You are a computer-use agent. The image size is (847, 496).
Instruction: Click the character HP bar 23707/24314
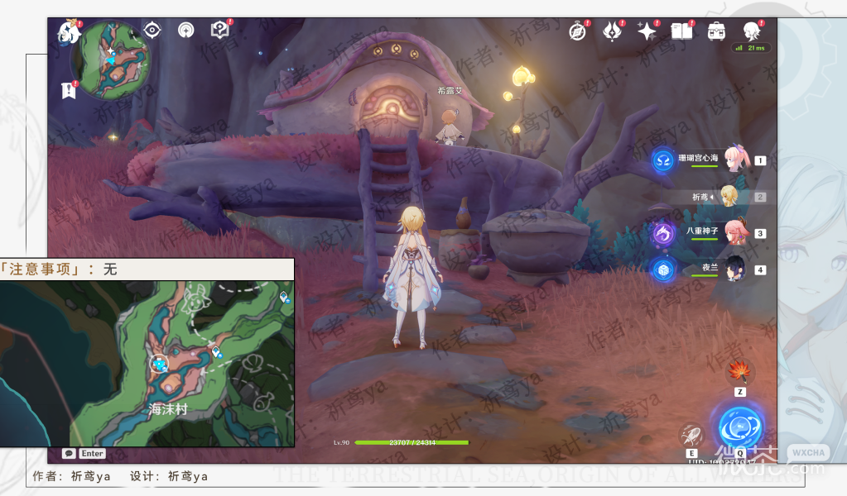click(411, 442)
